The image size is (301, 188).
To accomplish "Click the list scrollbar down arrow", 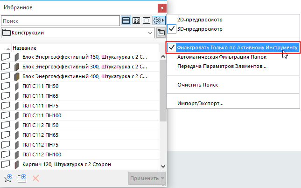I will click(163, 167).
